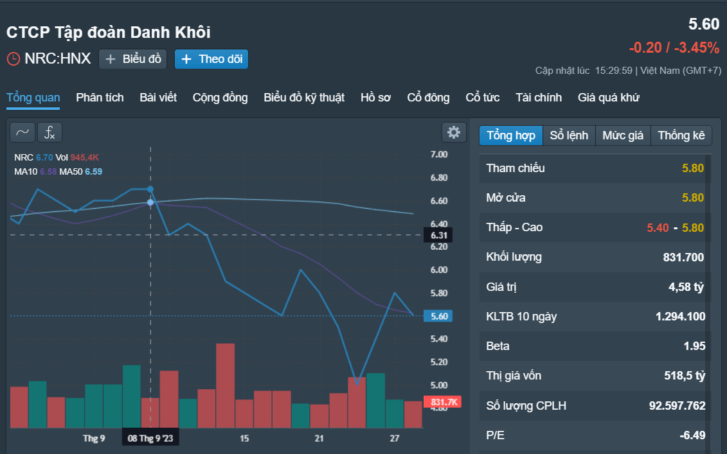Open the fx indicators button
Screen dimensions: 727x454
(x=49, y=132)
